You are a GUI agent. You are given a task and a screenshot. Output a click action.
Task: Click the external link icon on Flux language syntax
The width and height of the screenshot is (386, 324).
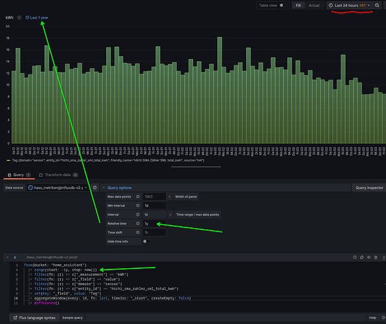(16, 318)
